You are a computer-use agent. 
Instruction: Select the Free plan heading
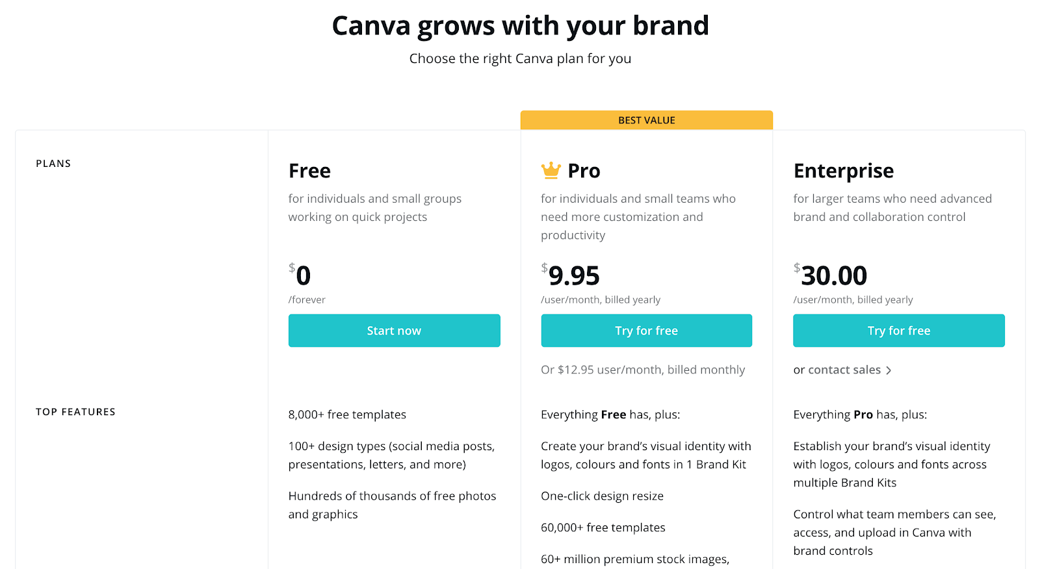click(x=309, y=171)
